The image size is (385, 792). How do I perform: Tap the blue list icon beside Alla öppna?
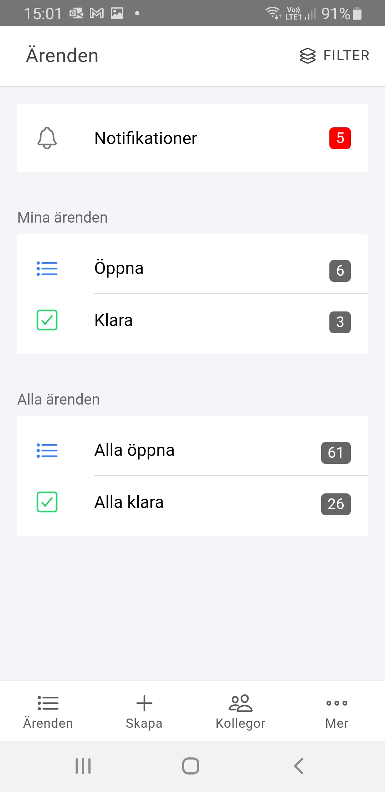click(47, 451)
